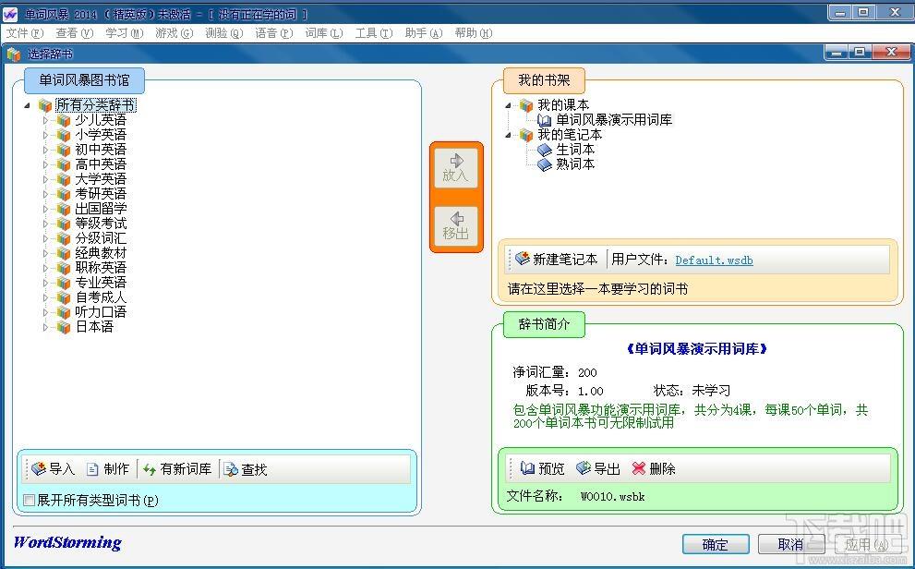Open the 助手(A) menu
Viewport: 915px width, 569px height.
(424, 33)
